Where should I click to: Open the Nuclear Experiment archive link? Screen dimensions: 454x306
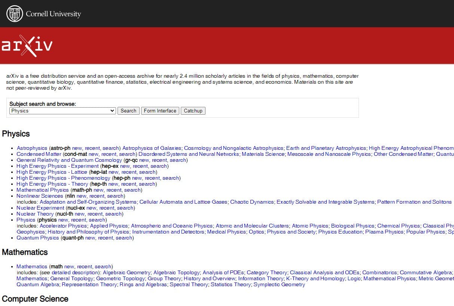pyautogui.click(x=40, y=208)
